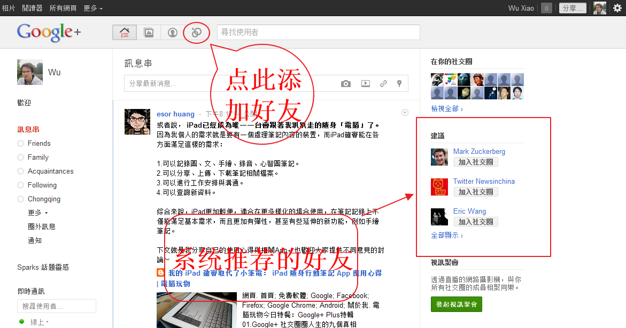
Task: Open Eric Wang suggestion link
Action: click(x=469, y=211)
